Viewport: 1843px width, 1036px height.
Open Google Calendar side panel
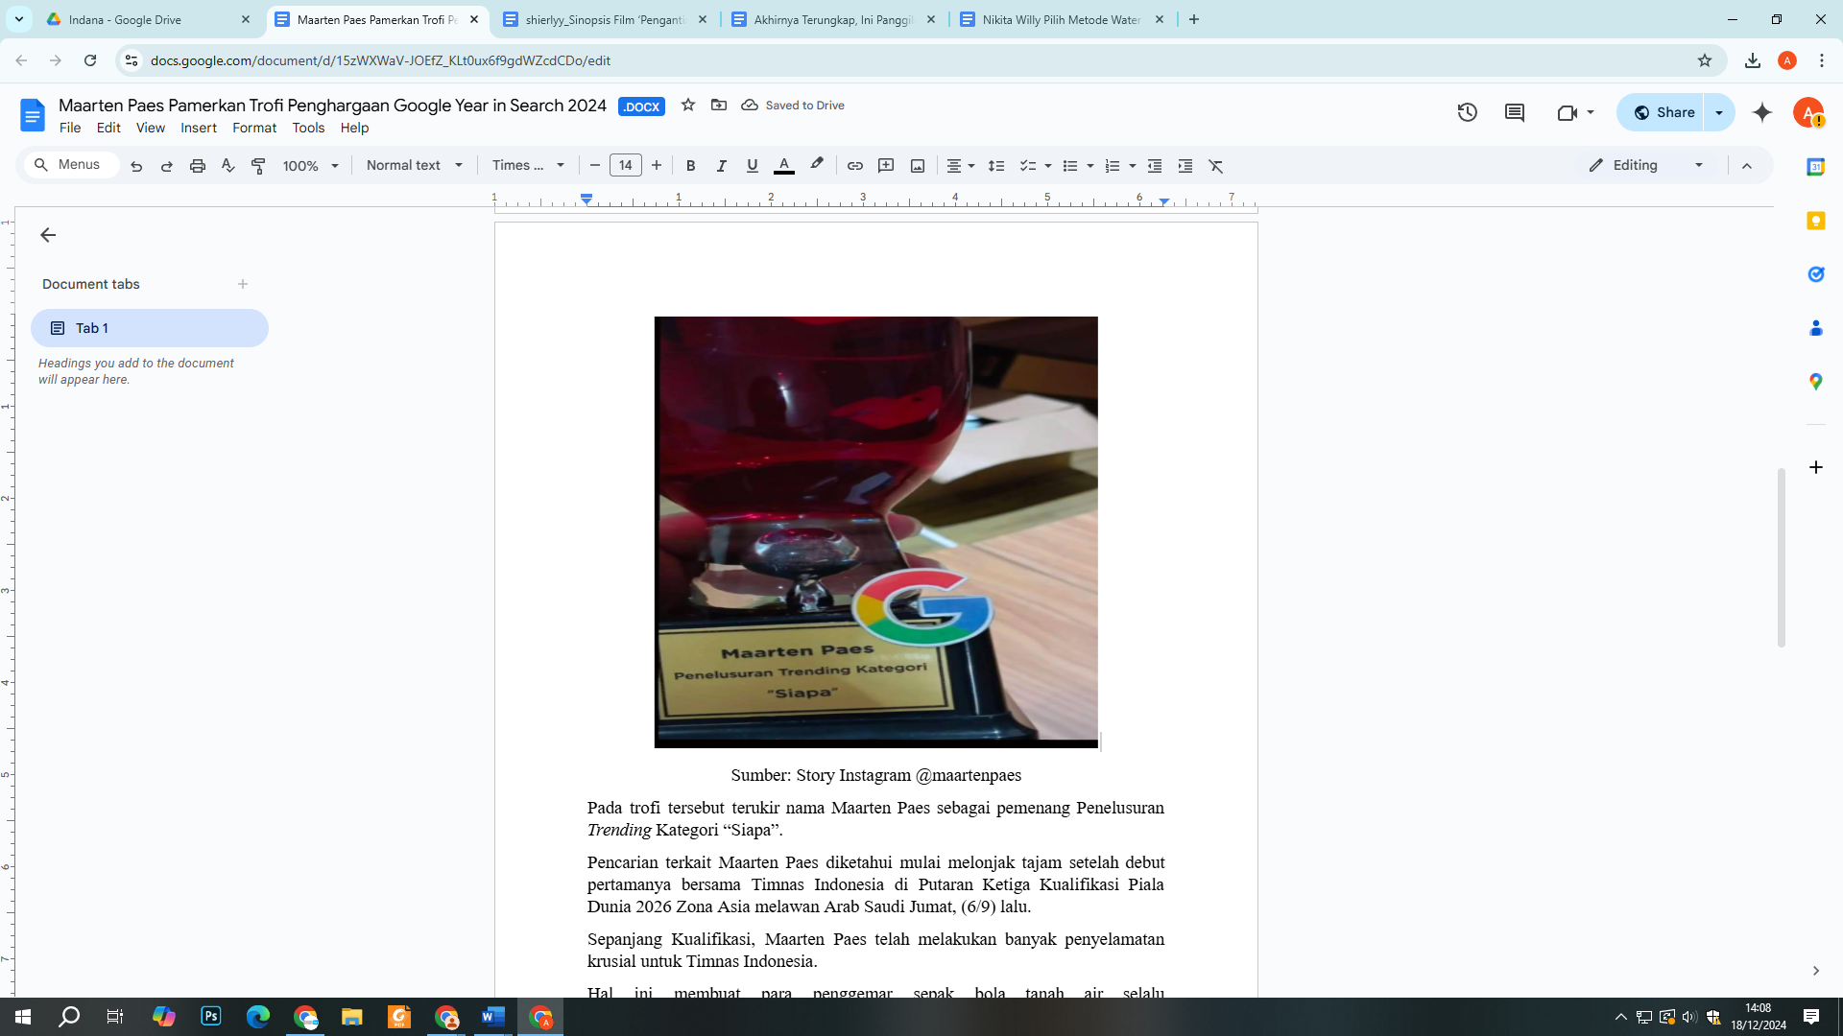(x=1815, y=167)
